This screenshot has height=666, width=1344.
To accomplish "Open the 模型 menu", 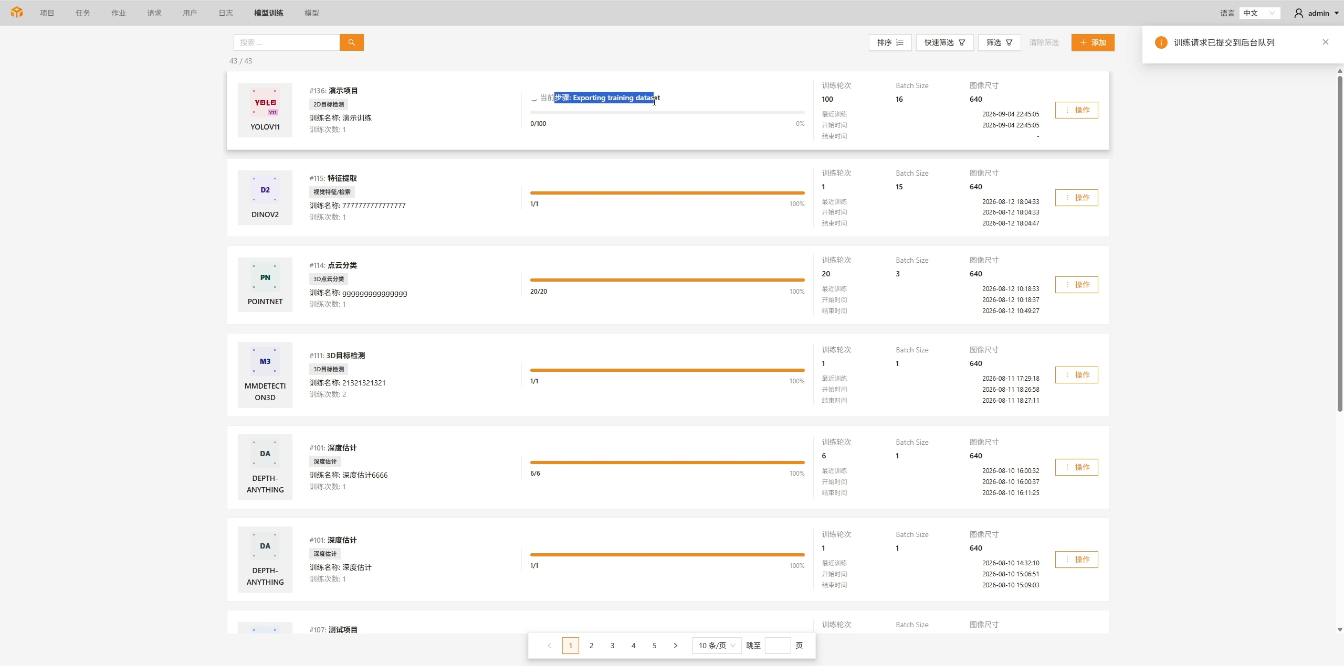I will [x=312, y=13].
